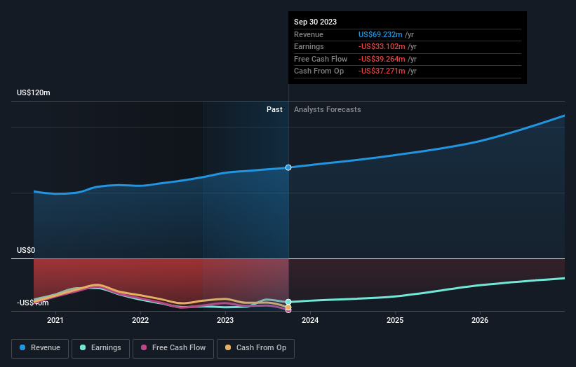Image resolution: width=576 pixels, height=367 pixels.
Task: Toggle the Cash From Op legend button
Action: point(255,348)
